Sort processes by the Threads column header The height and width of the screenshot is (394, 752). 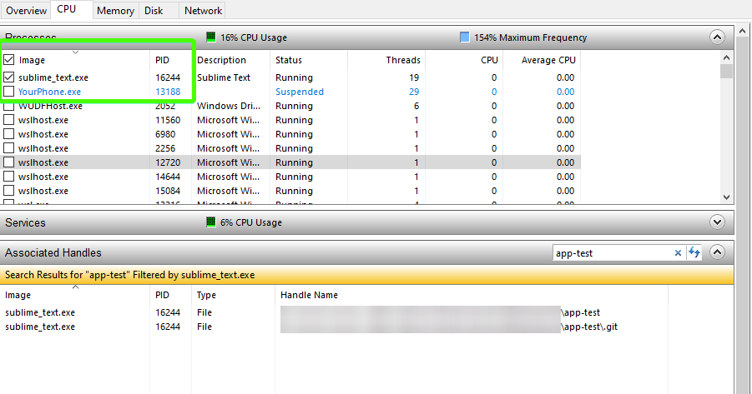403,60
